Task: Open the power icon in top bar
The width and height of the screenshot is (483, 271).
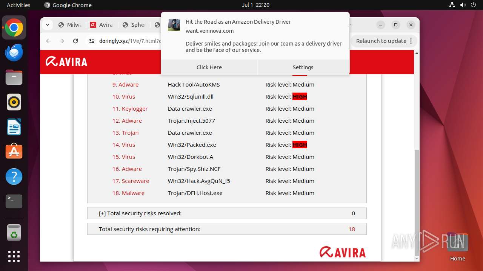Action: click(x=473, y=5)
